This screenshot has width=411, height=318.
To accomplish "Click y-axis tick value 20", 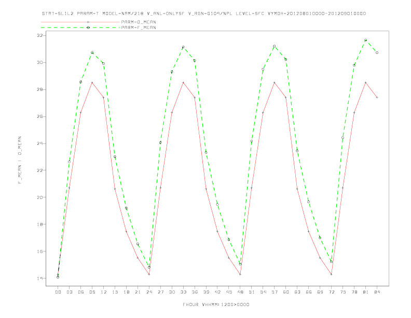I will pyautogui.click(x=39, y=197).
